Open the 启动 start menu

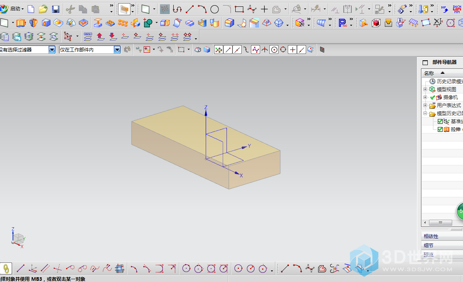pyautogui.click(x=14, y=9)
